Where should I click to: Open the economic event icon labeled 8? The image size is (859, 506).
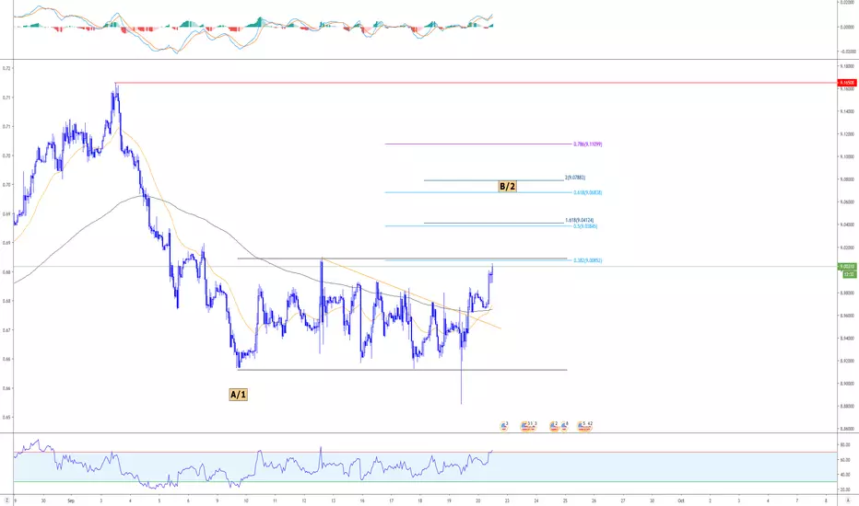pyautogui.click(x=565, y=426)
